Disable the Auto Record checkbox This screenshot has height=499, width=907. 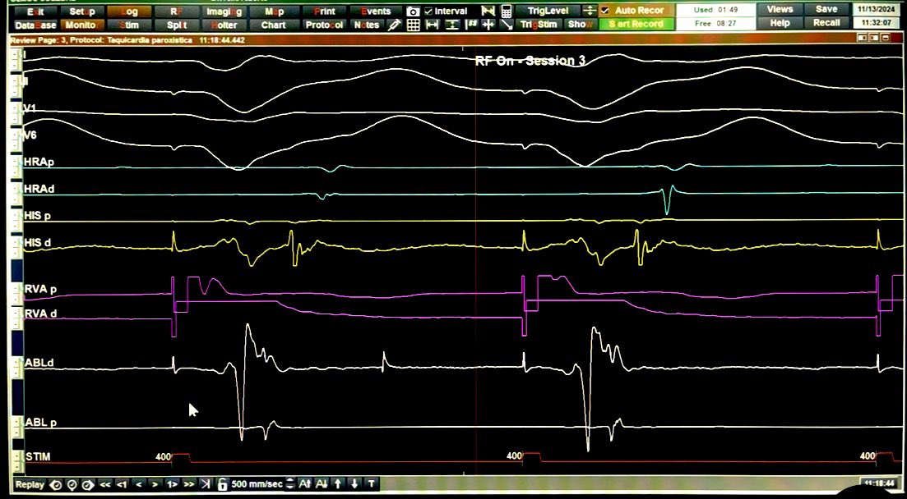coord(604,10)
